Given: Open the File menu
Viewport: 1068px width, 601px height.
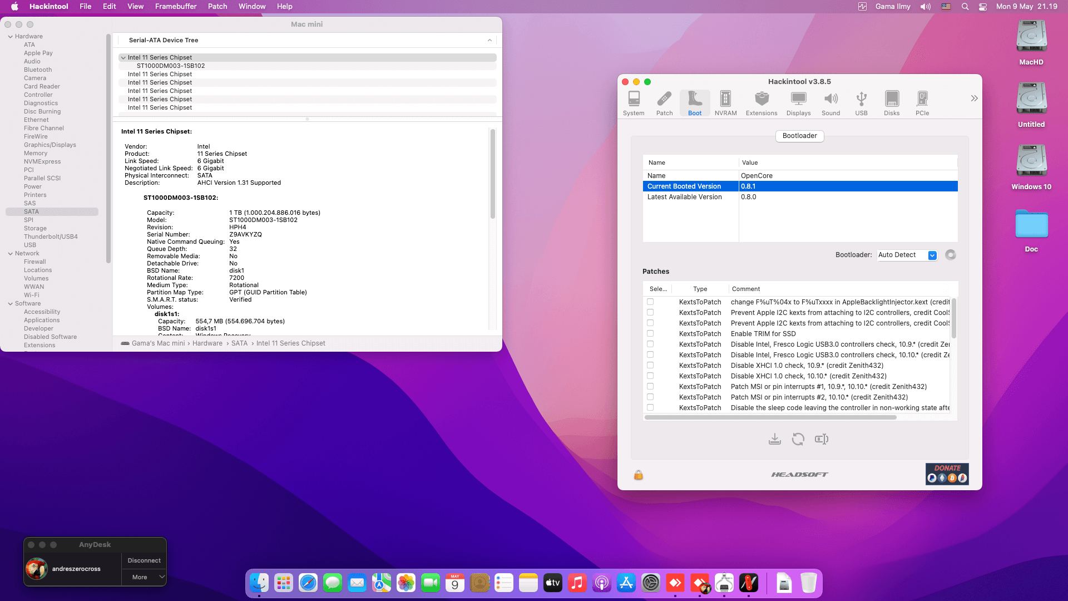Looking at the screenshot, I should click(x=85, y=6).
